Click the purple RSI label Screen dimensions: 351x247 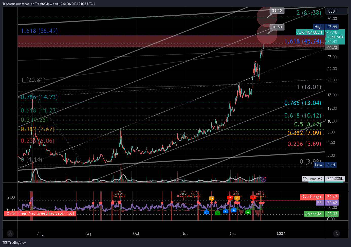click(x=320, y=203)
